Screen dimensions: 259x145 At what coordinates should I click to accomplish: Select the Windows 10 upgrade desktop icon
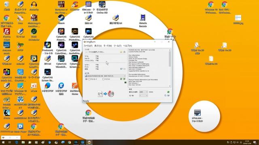click(x=20, y=89)
